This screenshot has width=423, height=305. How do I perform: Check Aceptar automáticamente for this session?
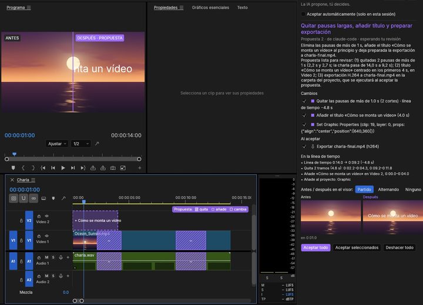(303, 14)
